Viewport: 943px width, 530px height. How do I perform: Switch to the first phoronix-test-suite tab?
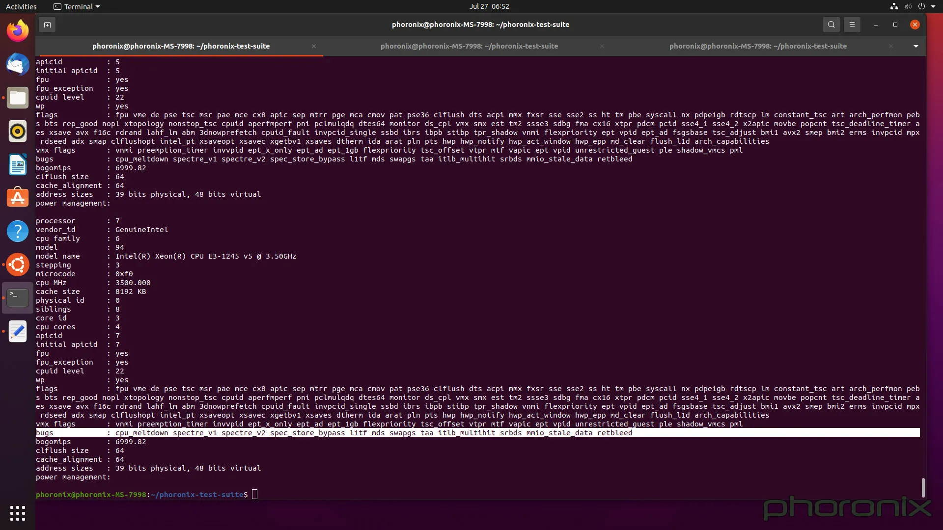(x=181, y=46)
